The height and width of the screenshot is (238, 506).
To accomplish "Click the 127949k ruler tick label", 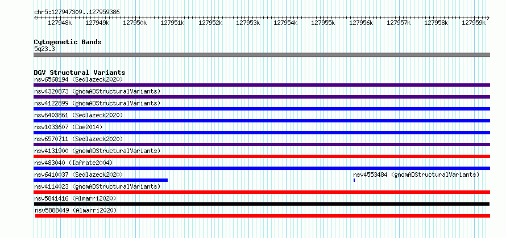I will point(97,23).
